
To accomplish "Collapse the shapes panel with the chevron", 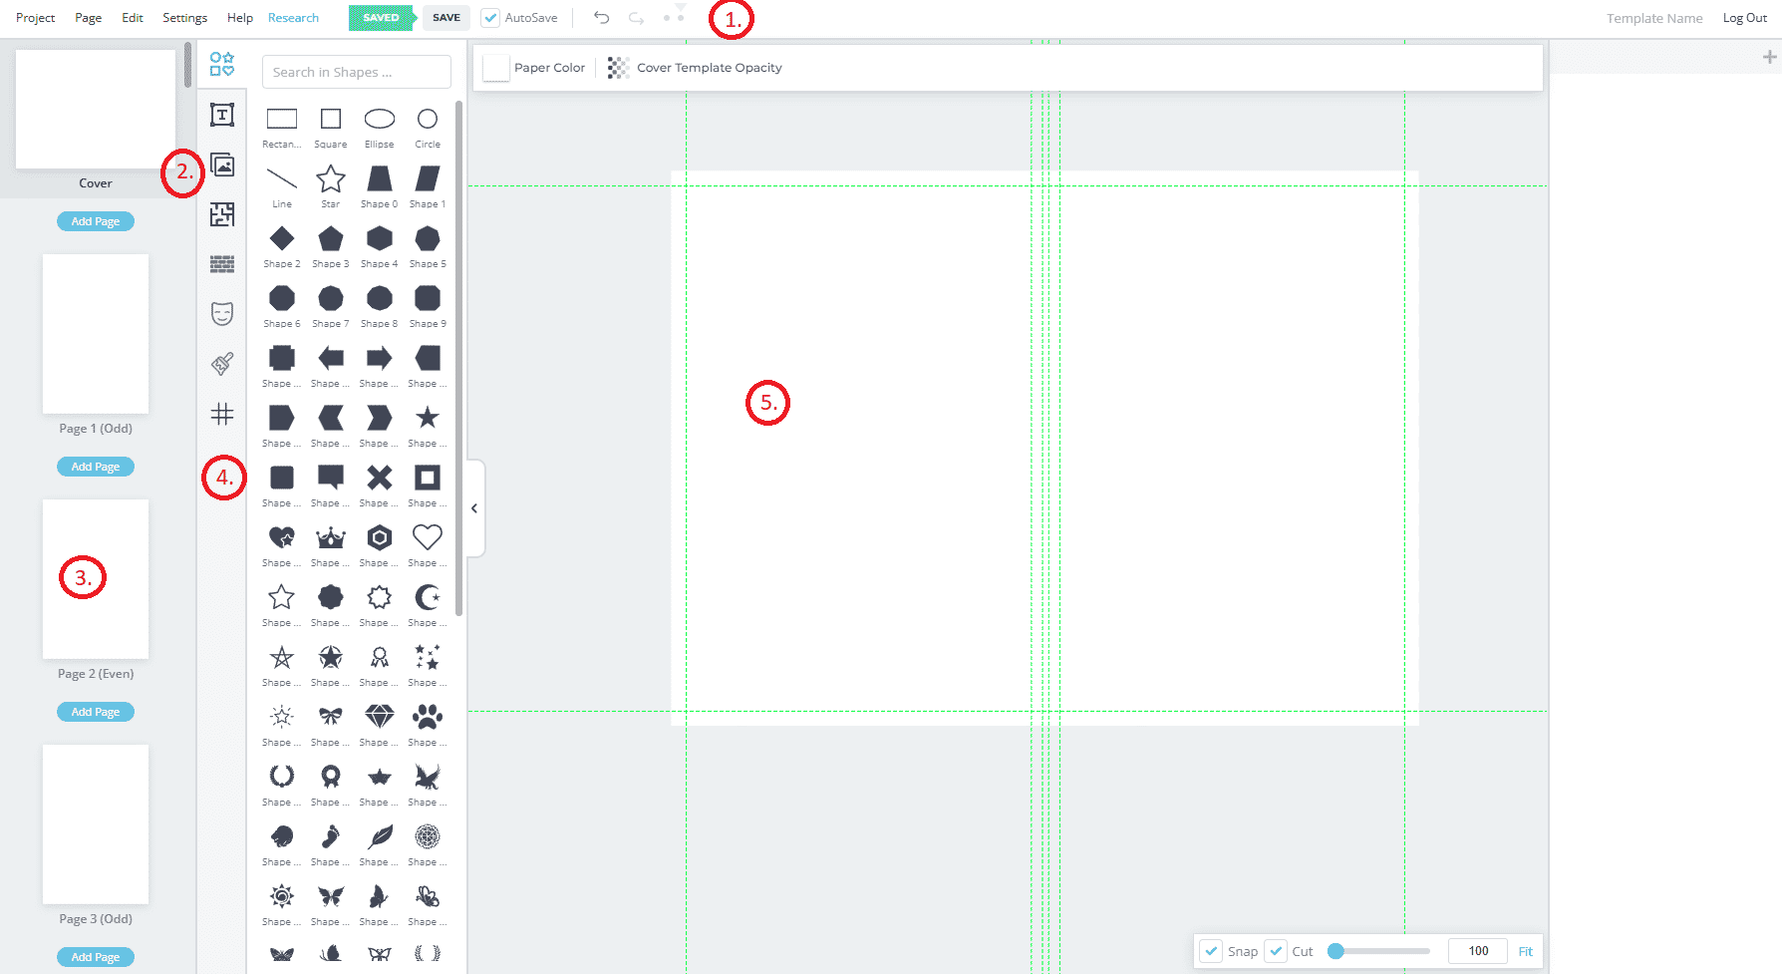I will (474, 508).
